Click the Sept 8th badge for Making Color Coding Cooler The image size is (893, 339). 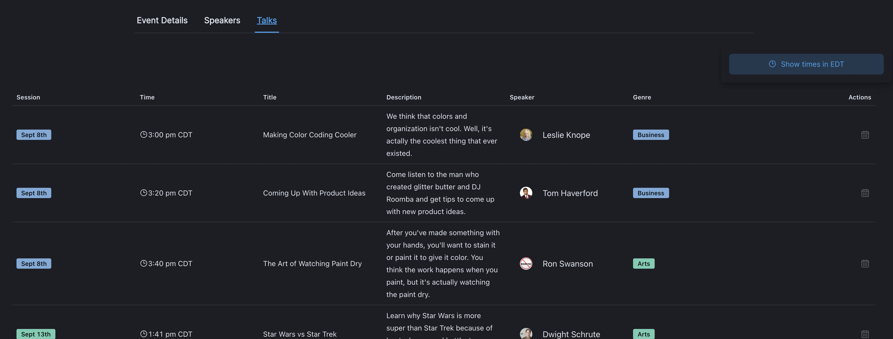point(34,135)
